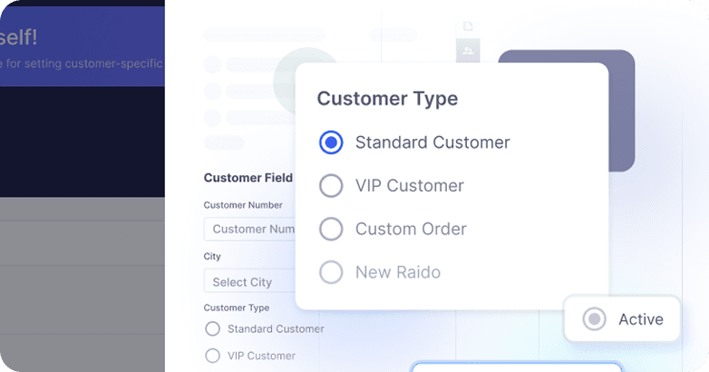Viewport: 709px width, 372px height.
Task: Choose the small VIP Customer radio in the form
Action: click(x=213, y=356)
